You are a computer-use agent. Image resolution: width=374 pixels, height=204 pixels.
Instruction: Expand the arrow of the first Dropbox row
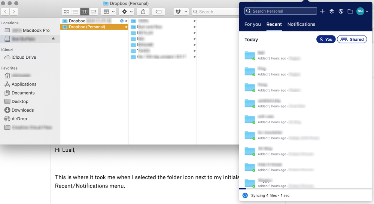pos(126,21)
